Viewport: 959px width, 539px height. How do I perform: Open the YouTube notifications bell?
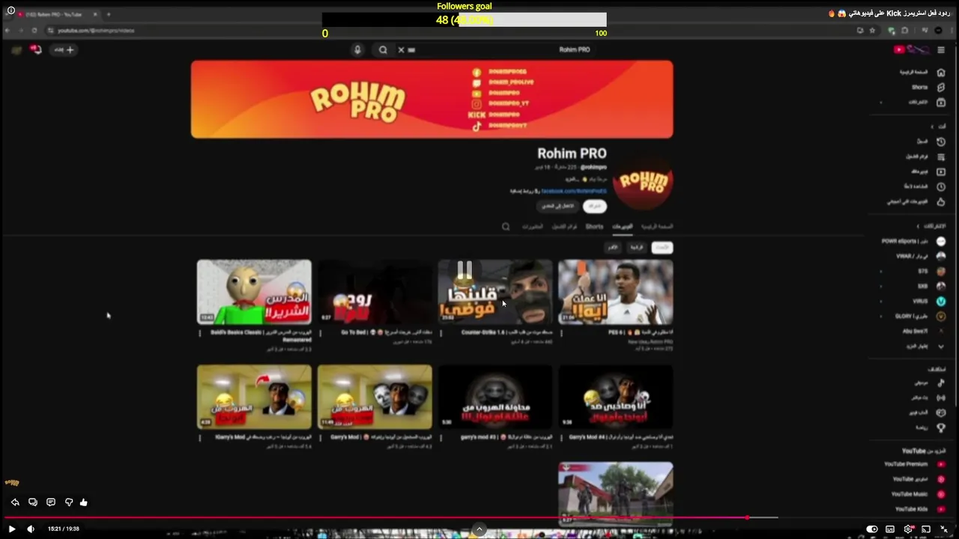(36, 49)
